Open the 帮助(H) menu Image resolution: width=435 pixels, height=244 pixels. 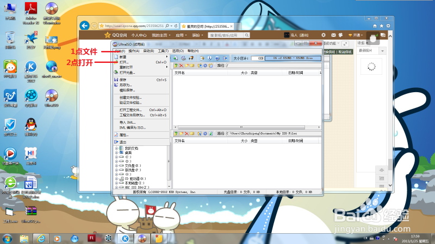(x=193, y=51)
